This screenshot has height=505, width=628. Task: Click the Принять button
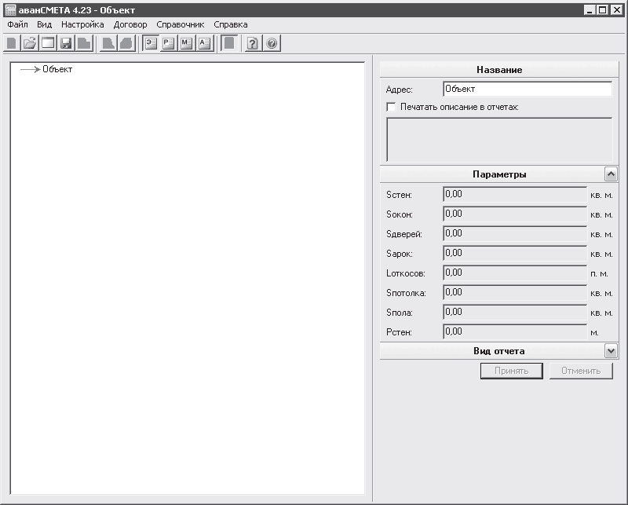click(512, 371)
